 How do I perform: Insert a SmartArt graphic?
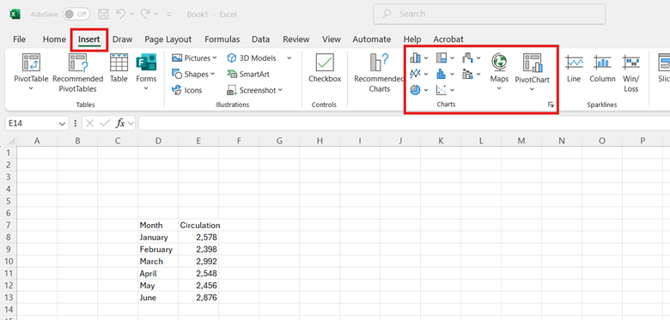(248, 75)
